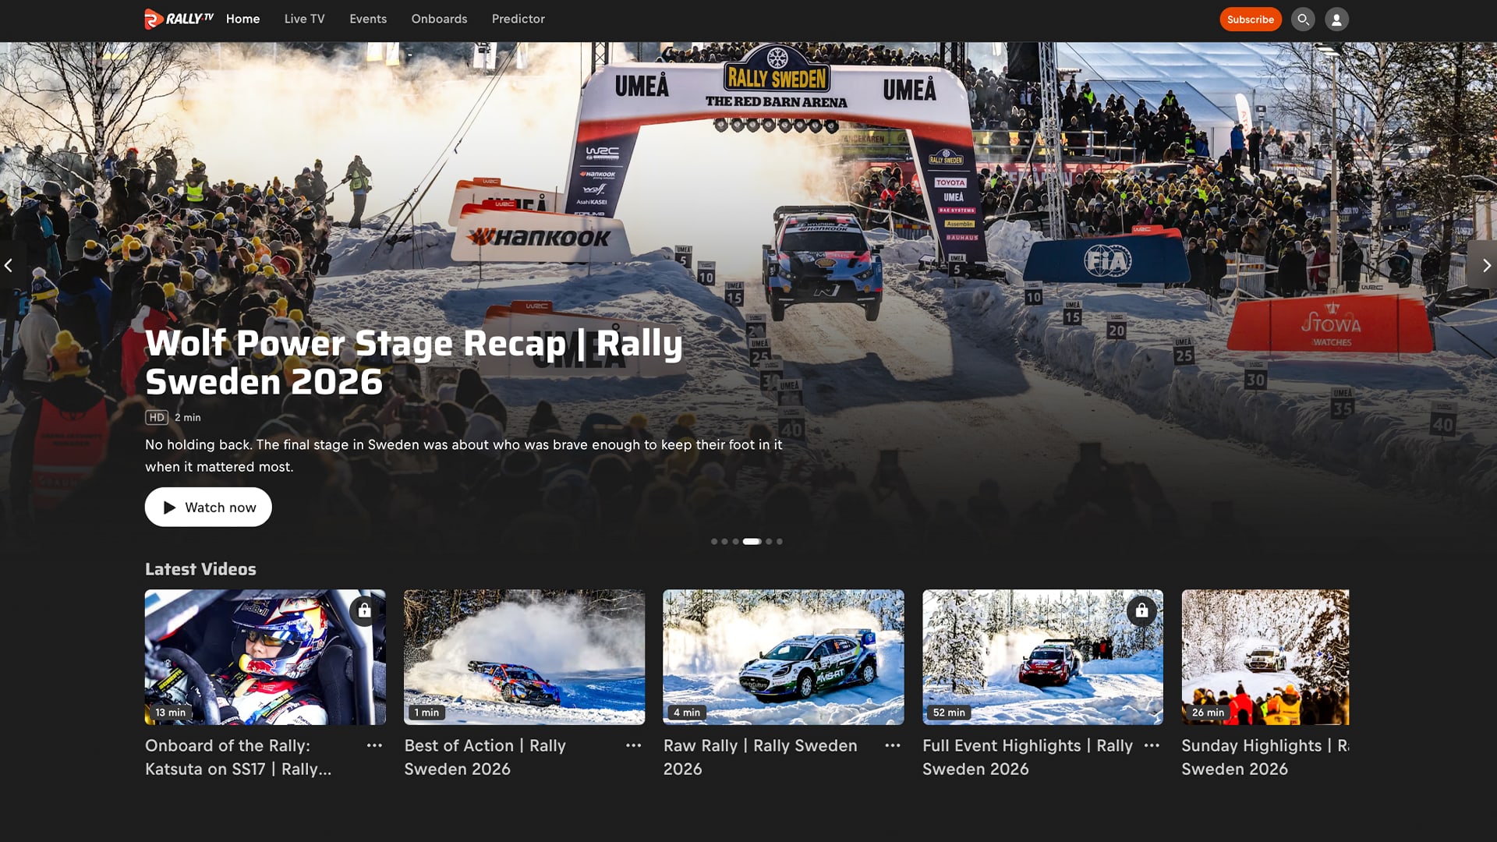The height and width of the screenshot is (842, 1497).
Task: Go to next hero slide arrow
Action: 1486,266
